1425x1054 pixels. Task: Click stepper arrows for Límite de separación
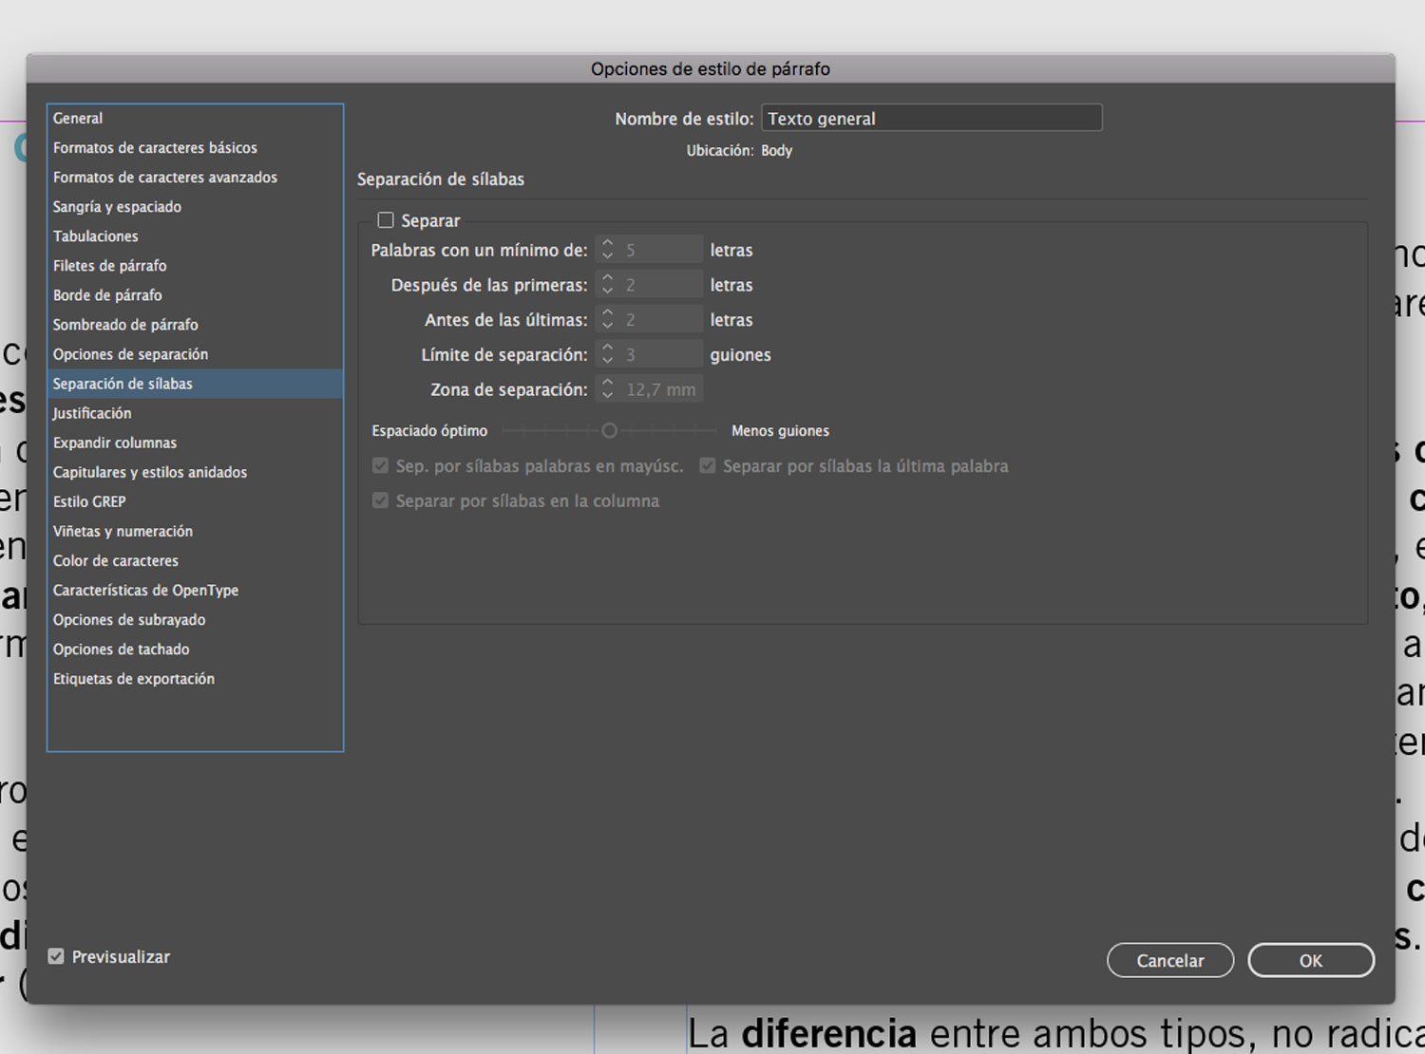608,354
